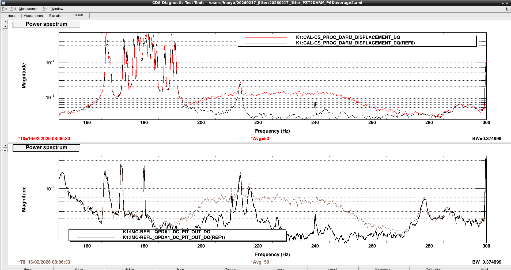Viewport: 511px width, 270px height.
Task: Click the Reset button at bottom
Action: point(28,268)
